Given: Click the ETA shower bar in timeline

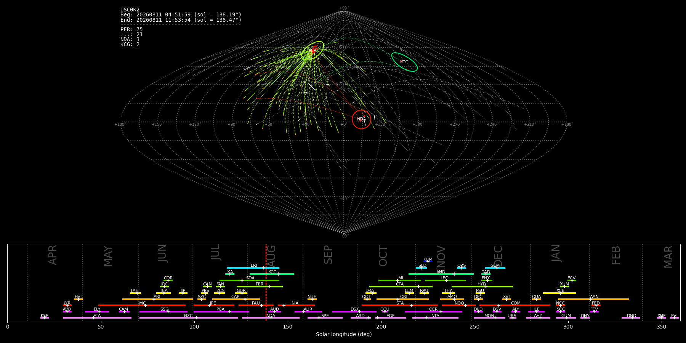Looking at the screenshot, I should [x=97, y=318].
